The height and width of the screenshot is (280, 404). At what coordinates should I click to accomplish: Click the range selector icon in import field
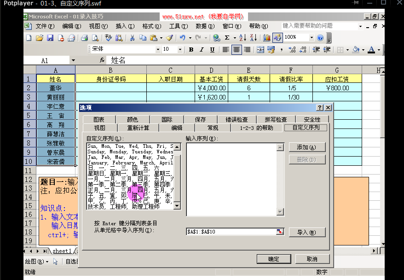[280, 232]
